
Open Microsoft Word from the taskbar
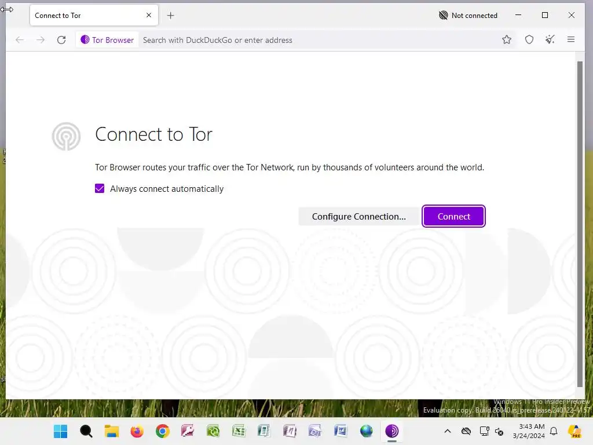(x=341, y=431)
